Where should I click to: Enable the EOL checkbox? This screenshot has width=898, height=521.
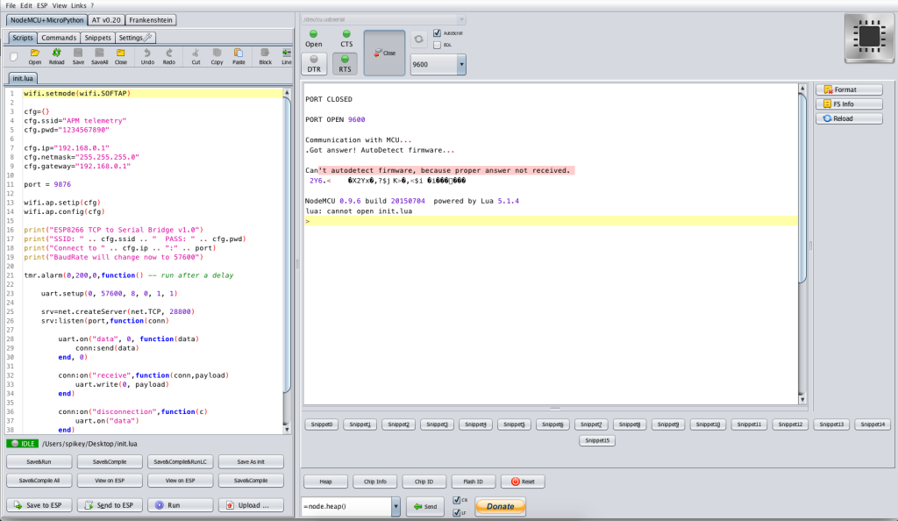(x=437, y=45)
